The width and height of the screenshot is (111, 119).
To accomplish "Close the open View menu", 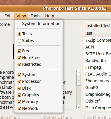I will (x=21, y=16).
